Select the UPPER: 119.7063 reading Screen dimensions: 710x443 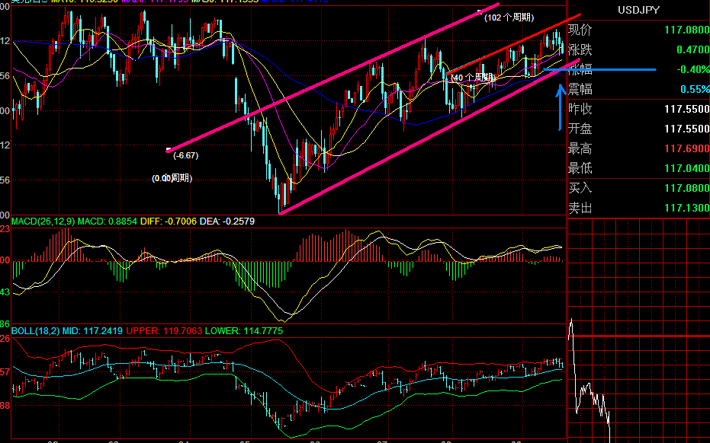coord(164,331)
